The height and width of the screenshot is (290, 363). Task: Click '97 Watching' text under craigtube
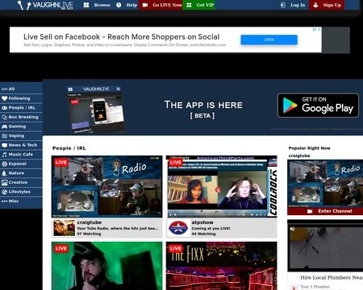[89, 234]
